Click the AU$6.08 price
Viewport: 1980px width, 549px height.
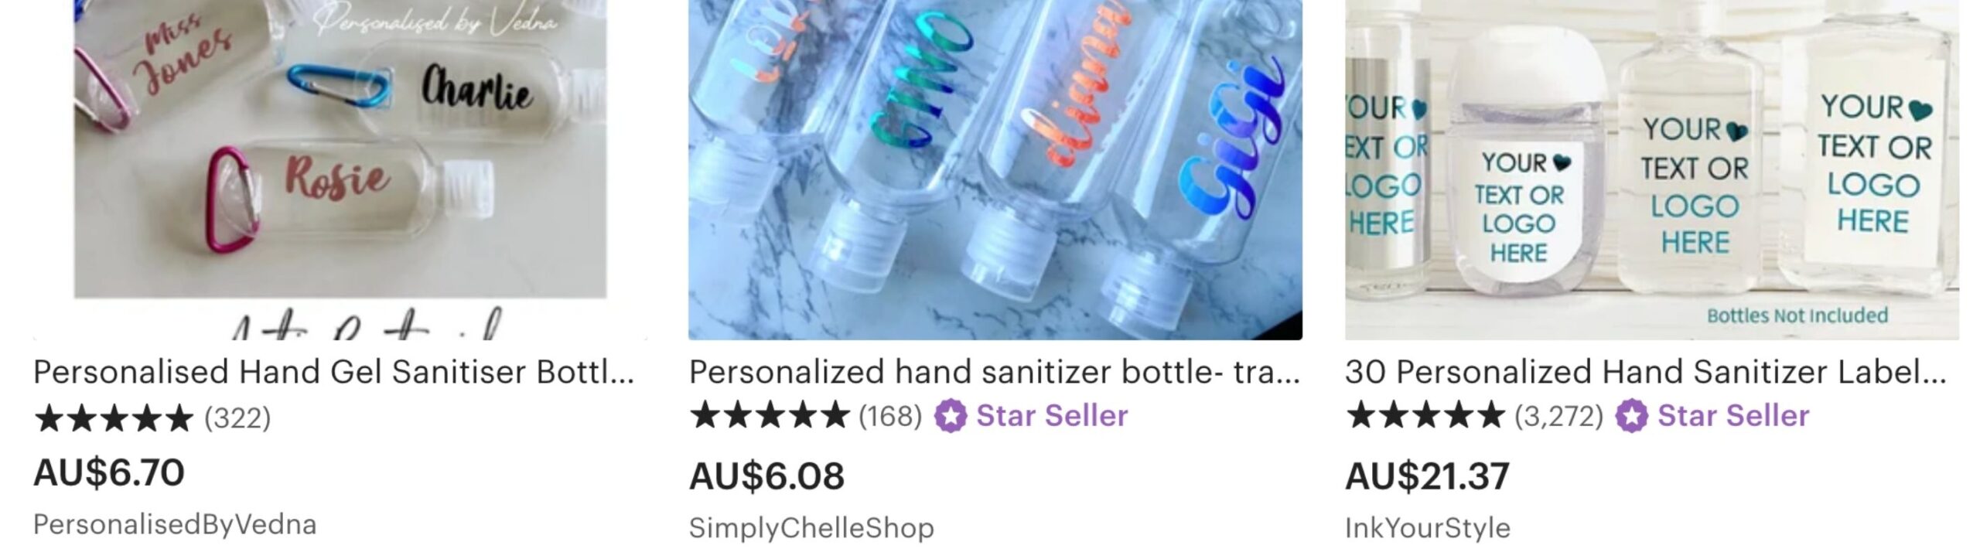pyautogui.click(x=766, y=476)
